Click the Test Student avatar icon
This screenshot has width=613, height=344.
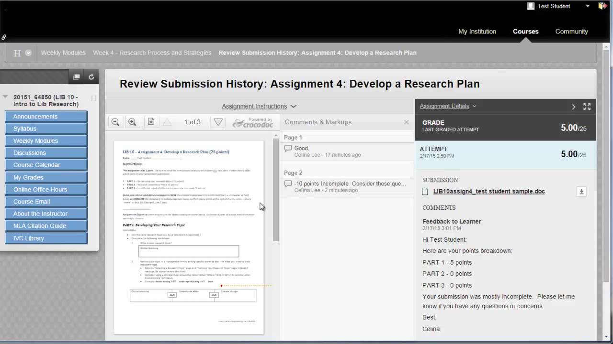pos(531,6)
